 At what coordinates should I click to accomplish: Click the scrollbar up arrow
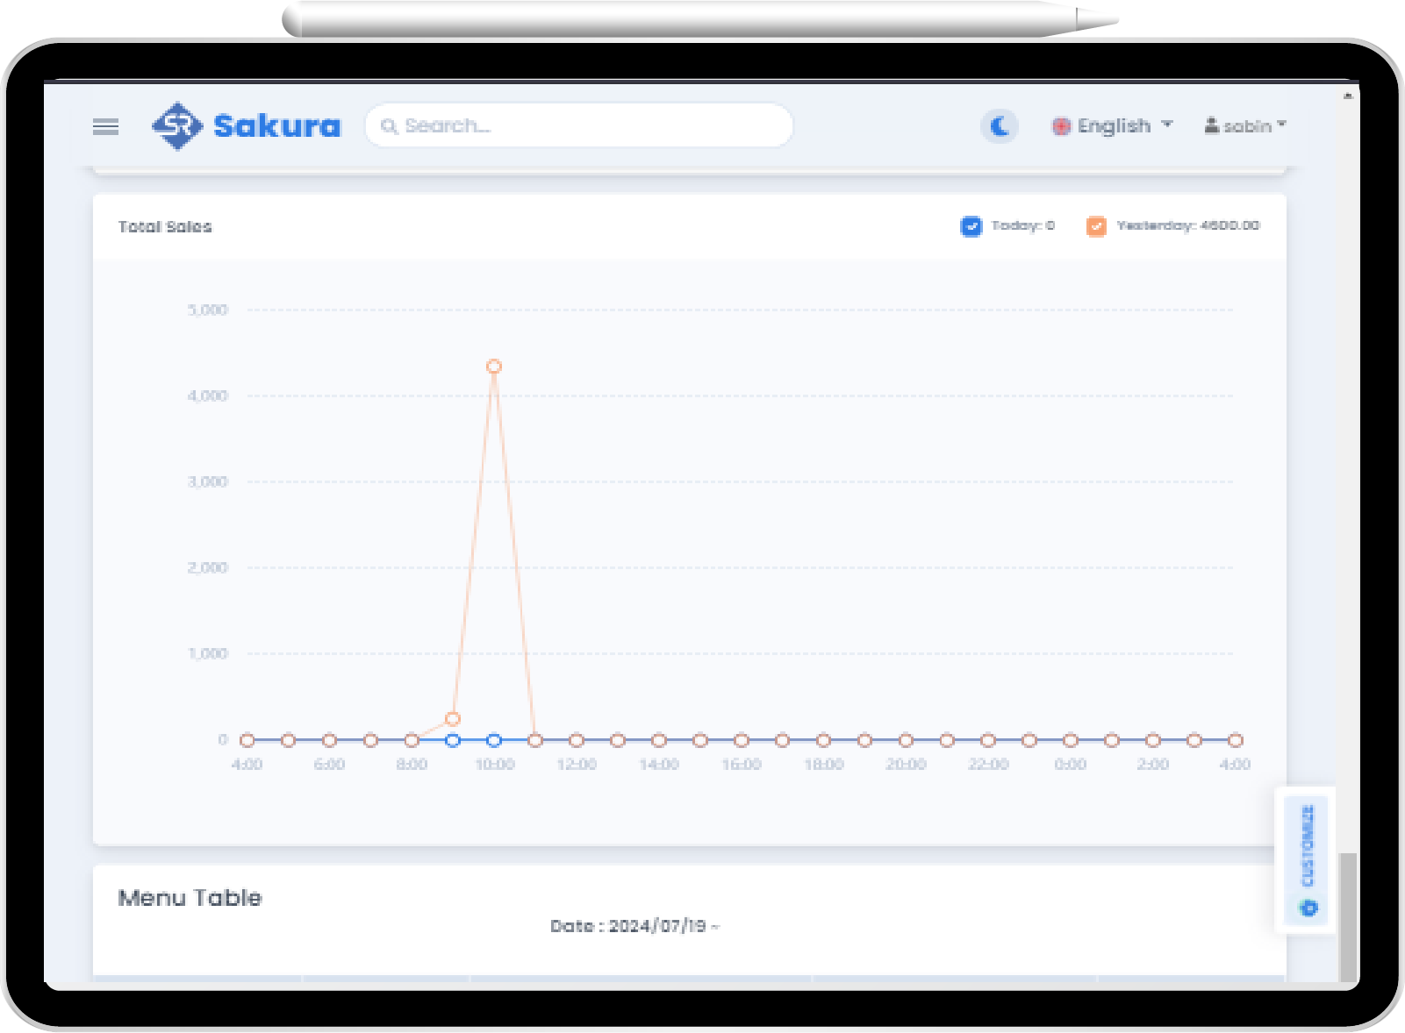(1348, 95)
